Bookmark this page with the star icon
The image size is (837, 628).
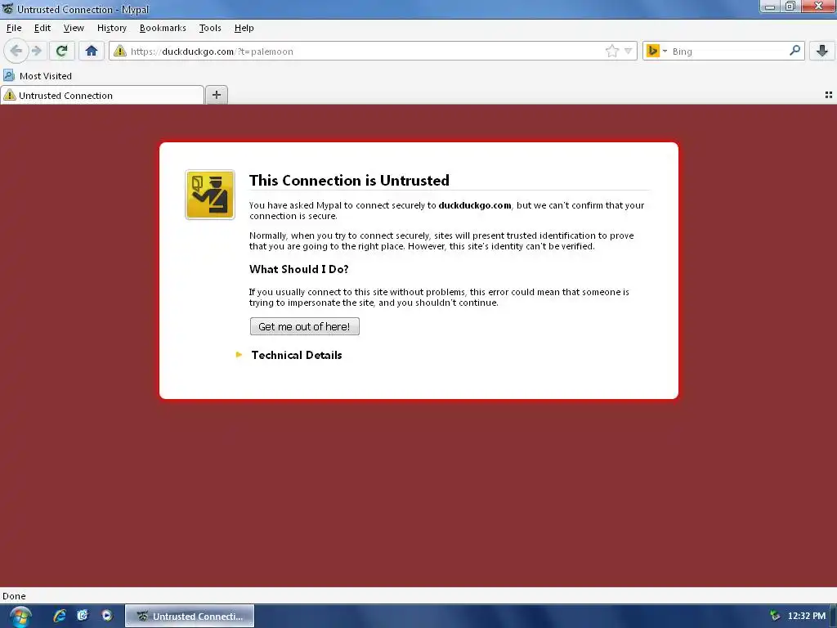point(611,52)
